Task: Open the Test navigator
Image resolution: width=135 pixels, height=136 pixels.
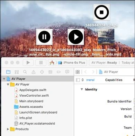Action: pos(42,72)
